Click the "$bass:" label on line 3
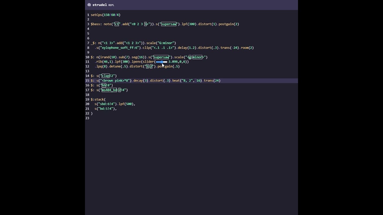 click(96, 24)
